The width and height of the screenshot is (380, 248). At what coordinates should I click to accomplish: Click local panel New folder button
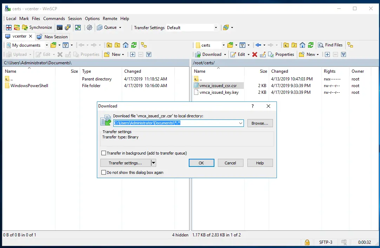click(114, 54)
